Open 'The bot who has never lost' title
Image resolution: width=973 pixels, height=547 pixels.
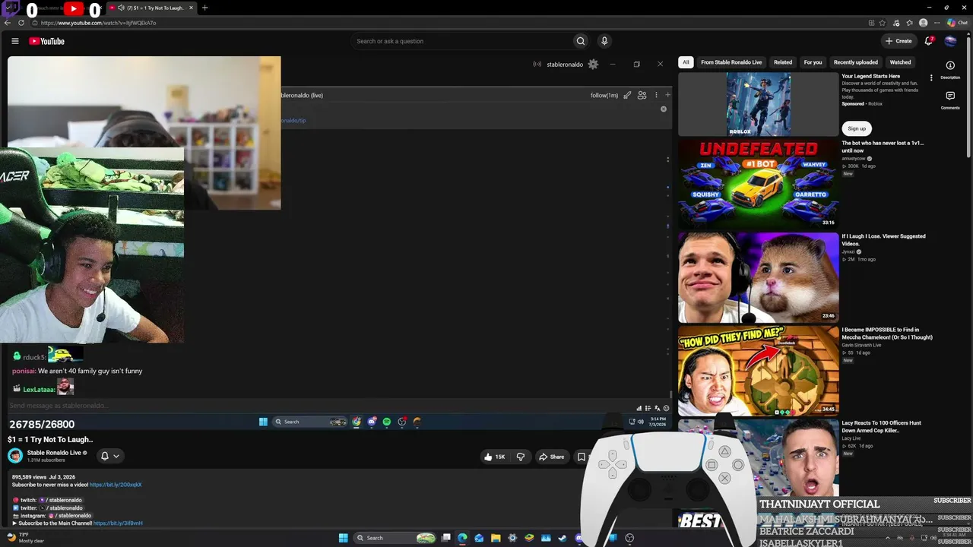[883, 147]
